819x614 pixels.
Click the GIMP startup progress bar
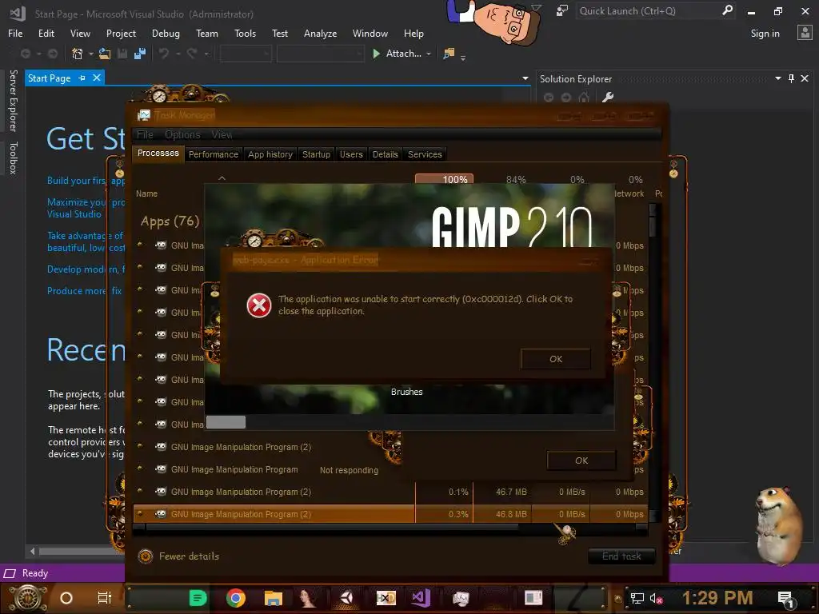click(409, 422)
